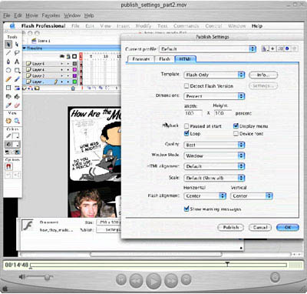Click the Stroke color swatch
Screen dimensions: 307x294
[x=16, y=135]
